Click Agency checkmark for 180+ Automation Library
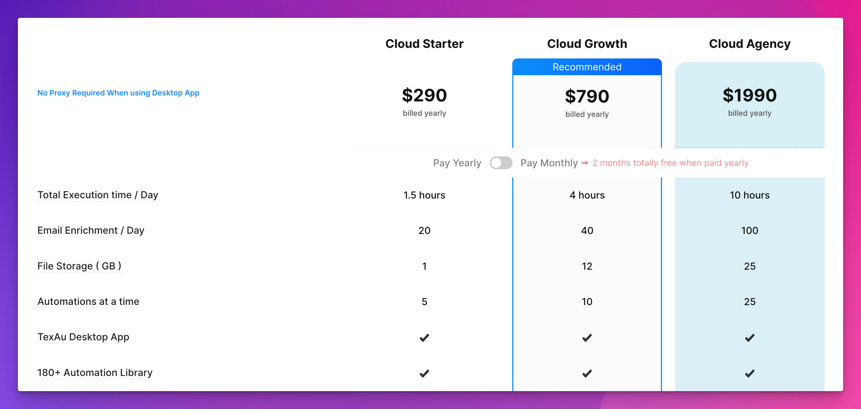Screen dimensions: 861x409 [x=749, y=373]
